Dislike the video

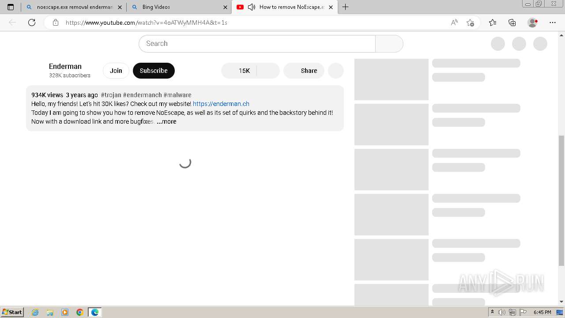click(x=268, y=71)
